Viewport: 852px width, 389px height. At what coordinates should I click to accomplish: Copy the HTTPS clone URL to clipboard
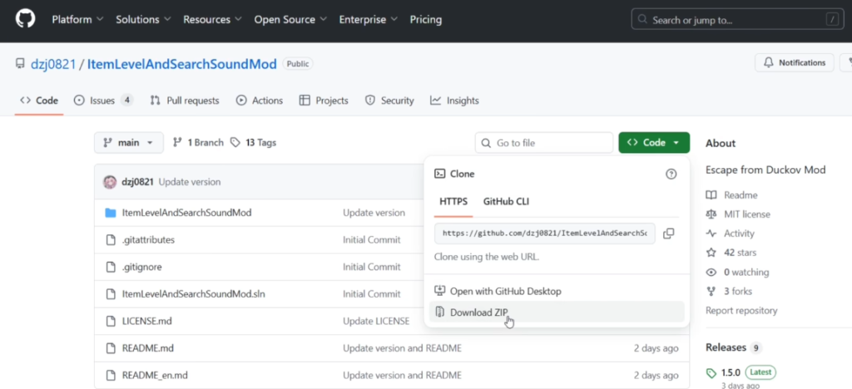(x=669, y=234)
